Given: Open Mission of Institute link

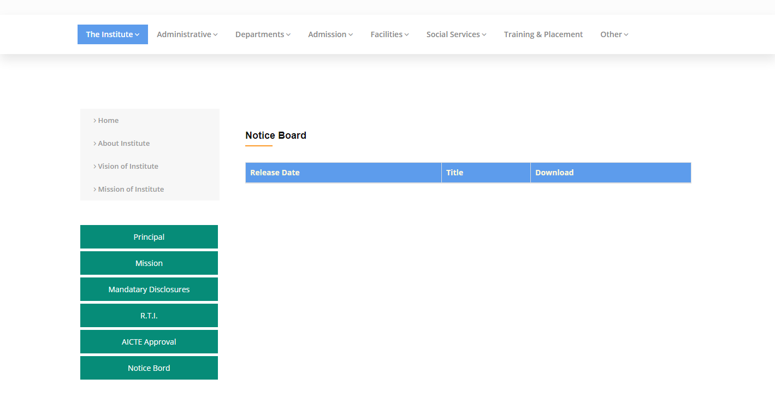Looking at the screenshot, I should click(131, 189).
